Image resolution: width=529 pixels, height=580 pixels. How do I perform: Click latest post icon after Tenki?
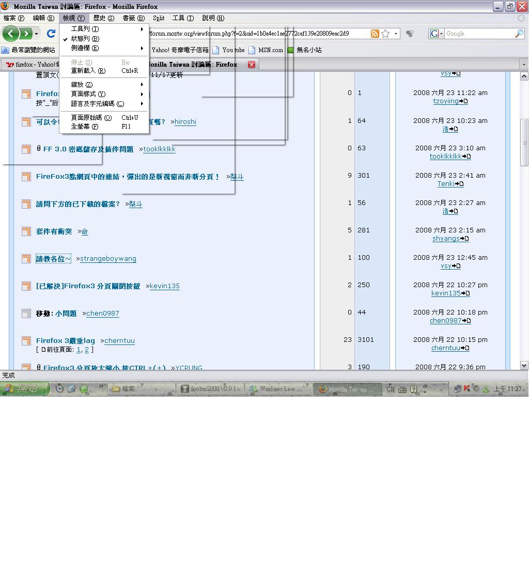coord(459,184)
